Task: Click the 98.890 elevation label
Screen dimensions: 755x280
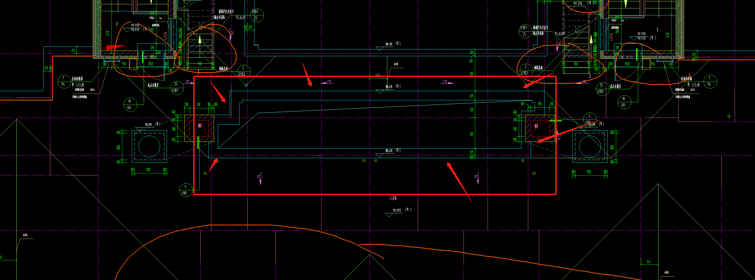Action: (396, 210)
